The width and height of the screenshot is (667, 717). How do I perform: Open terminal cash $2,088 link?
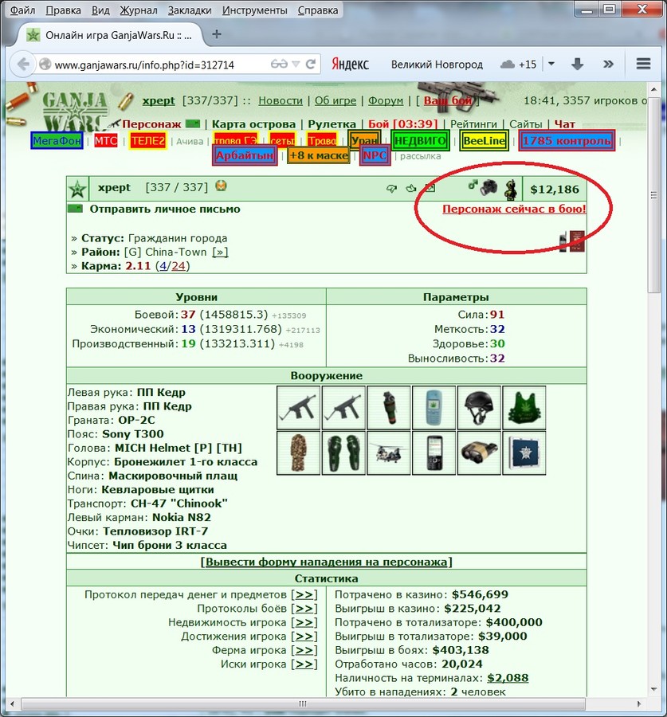tap(508, 678)
